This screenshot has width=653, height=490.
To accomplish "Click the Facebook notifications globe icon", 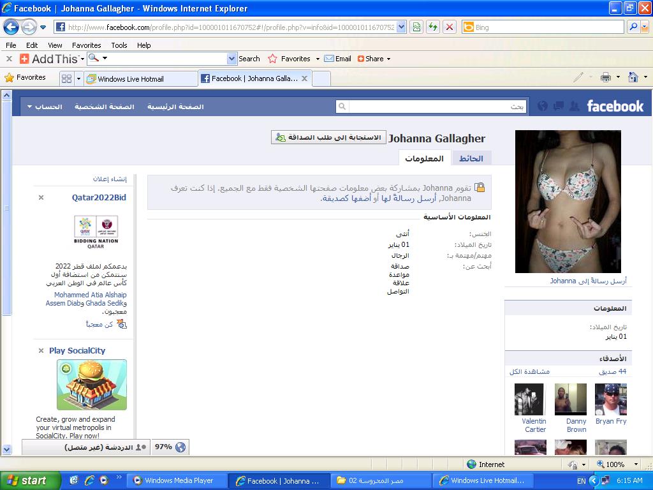I will point(543,107).
